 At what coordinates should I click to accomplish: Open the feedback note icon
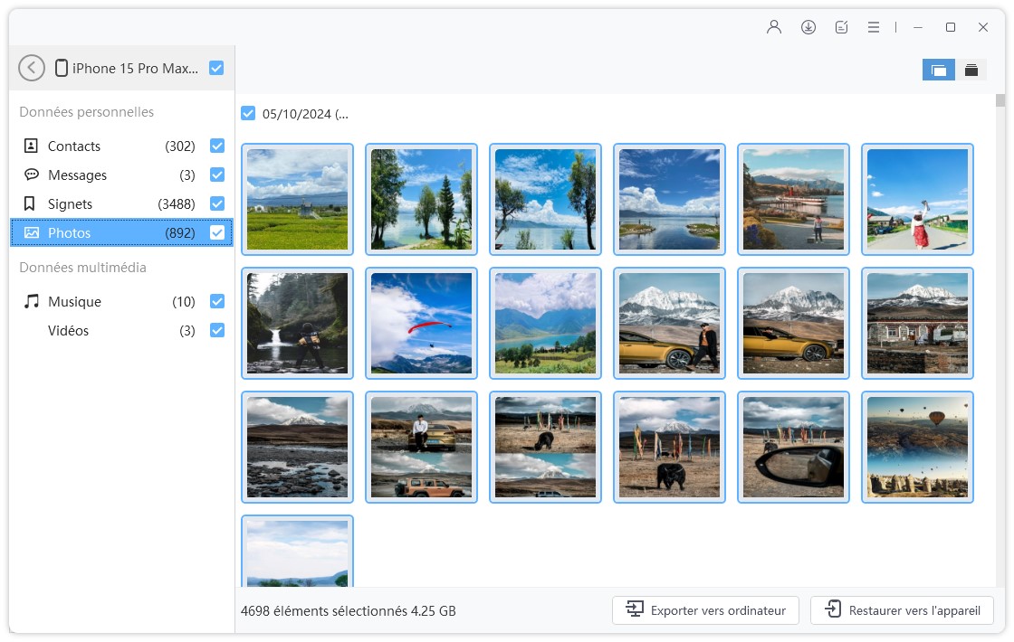coord(841,27)
